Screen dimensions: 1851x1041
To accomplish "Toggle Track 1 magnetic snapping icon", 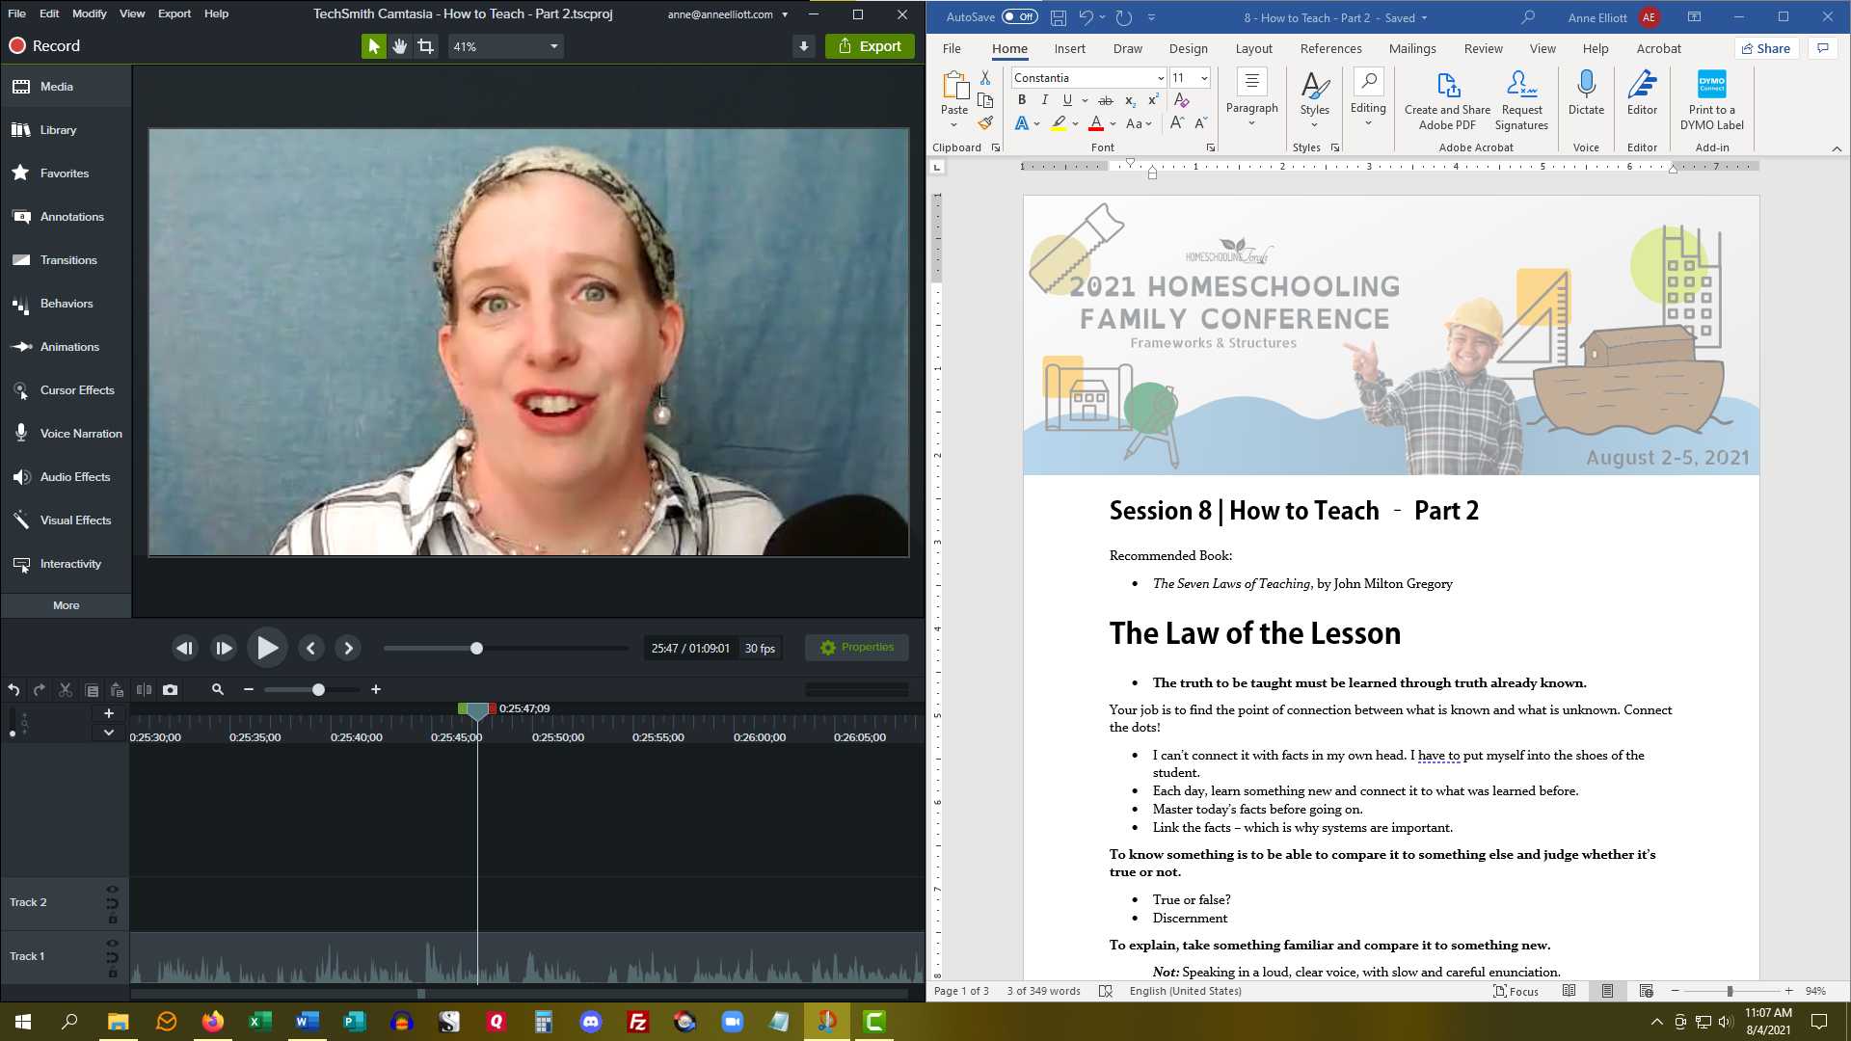I will coord(113,957).
